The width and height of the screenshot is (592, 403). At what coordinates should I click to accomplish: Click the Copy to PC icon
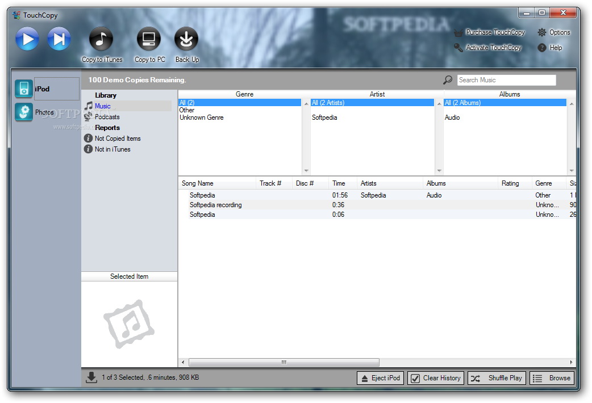point(149,39)
